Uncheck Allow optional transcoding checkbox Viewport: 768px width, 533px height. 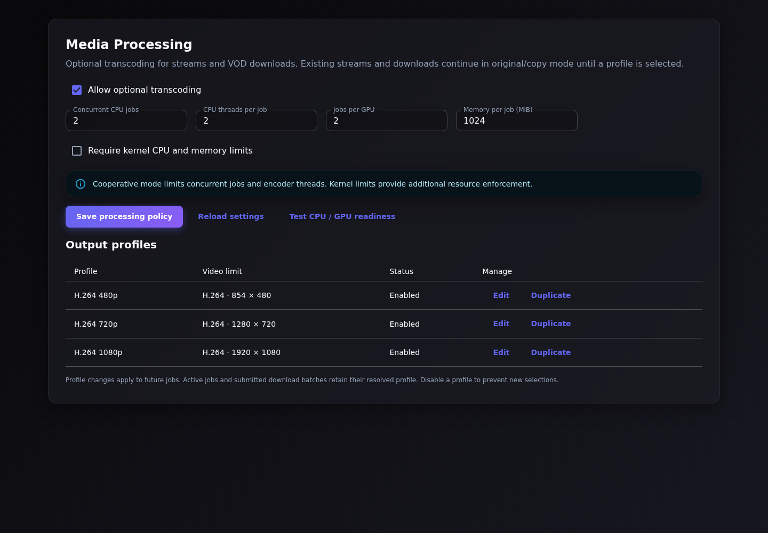(x=77, y=90)
